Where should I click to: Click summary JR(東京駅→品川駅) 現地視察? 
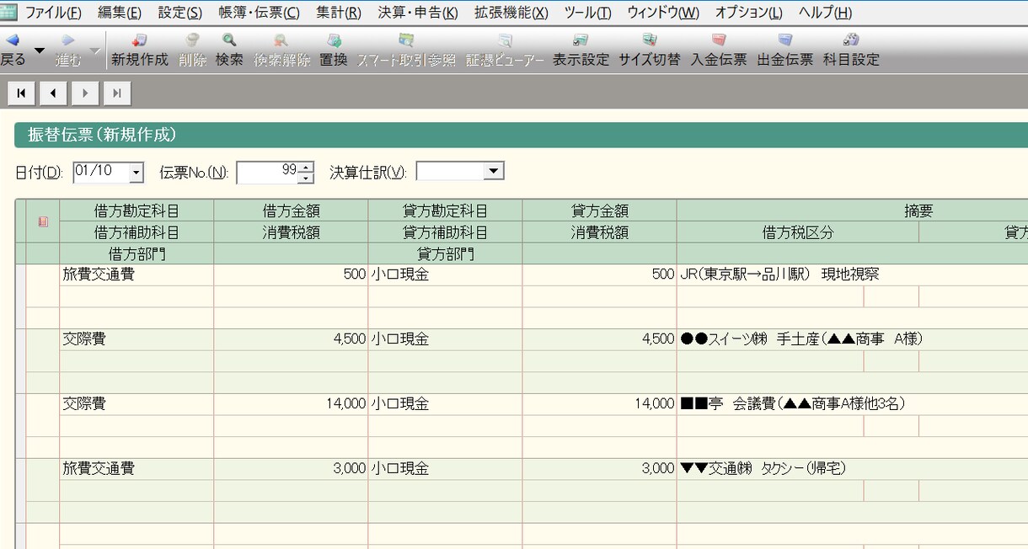coord(779,274)
